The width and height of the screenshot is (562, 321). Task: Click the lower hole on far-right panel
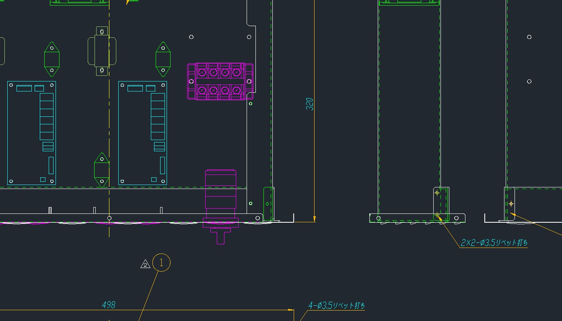(x=529, y=81)
